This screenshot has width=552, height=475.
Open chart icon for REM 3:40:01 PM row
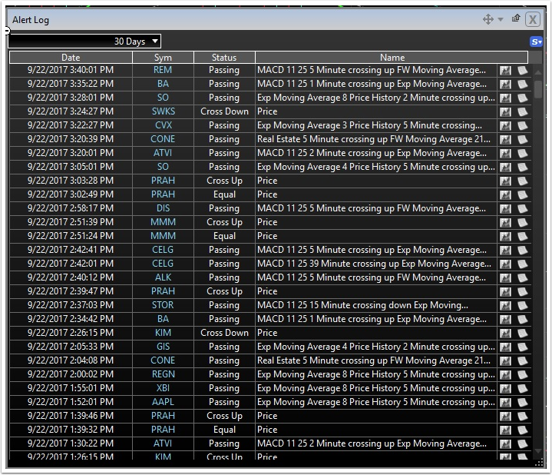[x=505, y=70]
